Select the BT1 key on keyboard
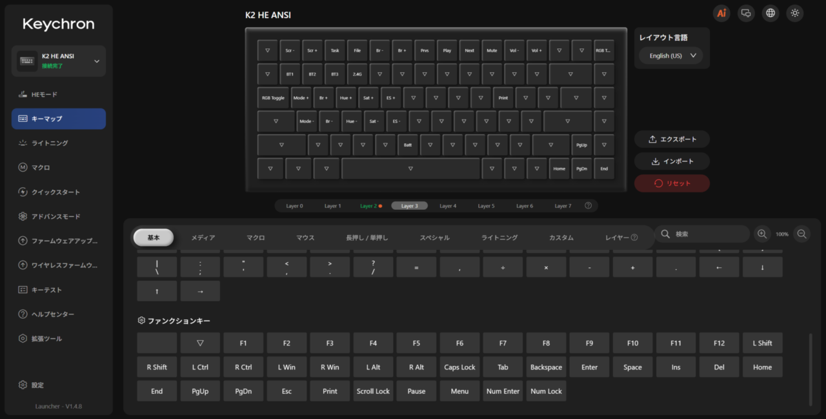The height and width of the screenshot is (419, 826). (x=290, y=74)
